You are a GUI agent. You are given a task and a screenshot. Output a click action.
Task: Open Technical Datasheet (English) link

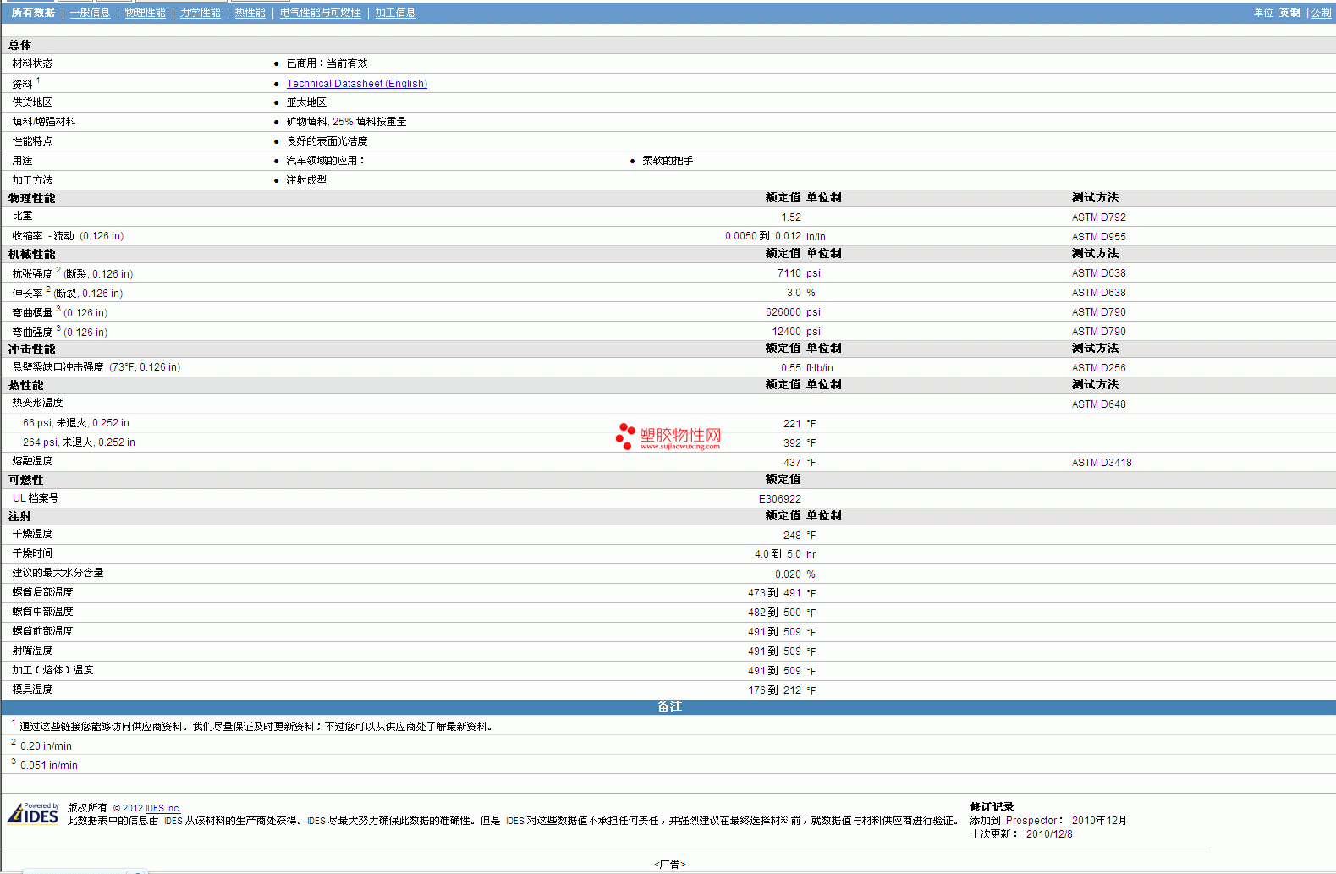(356, 84)
